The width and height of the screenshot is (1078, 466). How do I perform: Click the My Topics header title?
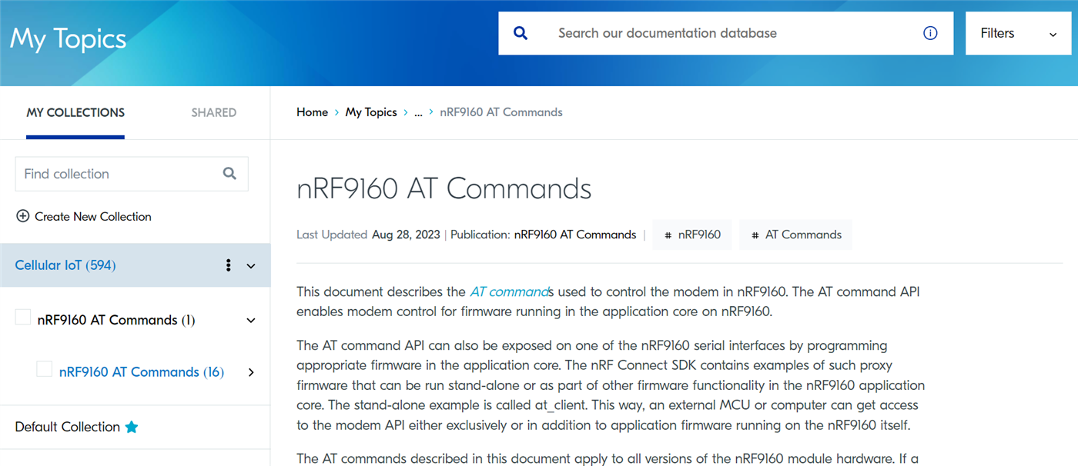pyautogui.click(x=68, y=38)
